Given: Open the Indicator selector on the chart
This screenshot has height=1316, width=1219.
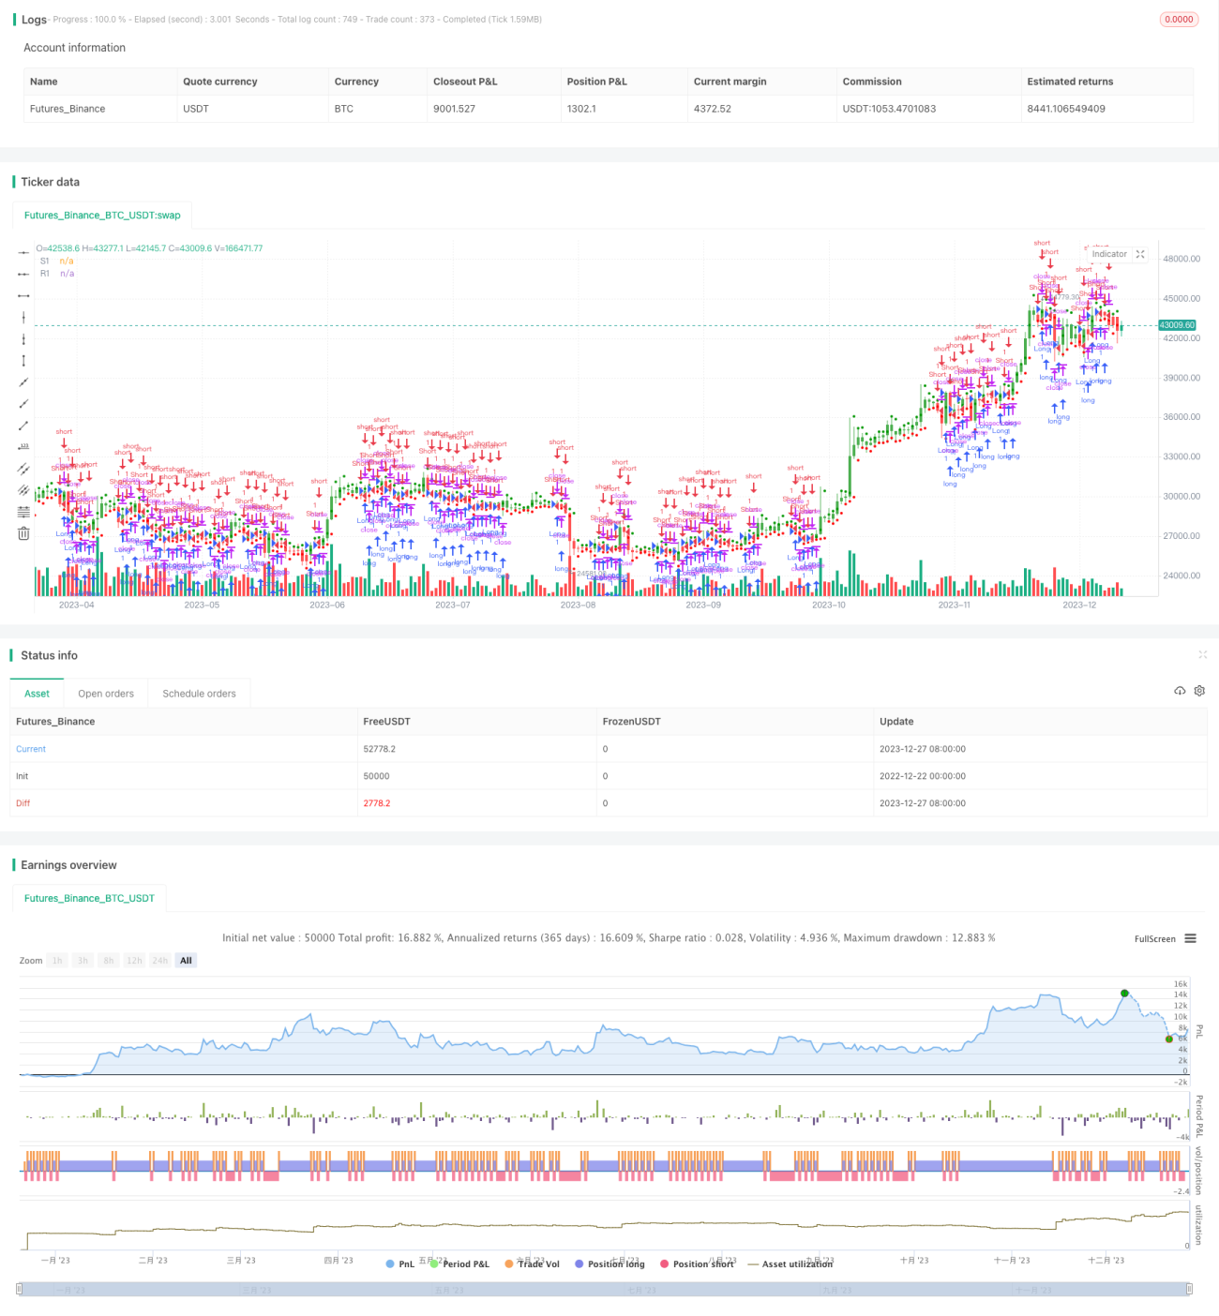Looking at the screenshot, I should pyautogui.click(x=1109, y=254).
